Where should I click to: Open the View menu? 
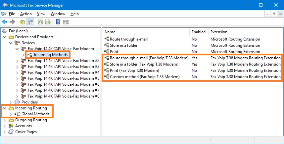[x=41, y=14]
